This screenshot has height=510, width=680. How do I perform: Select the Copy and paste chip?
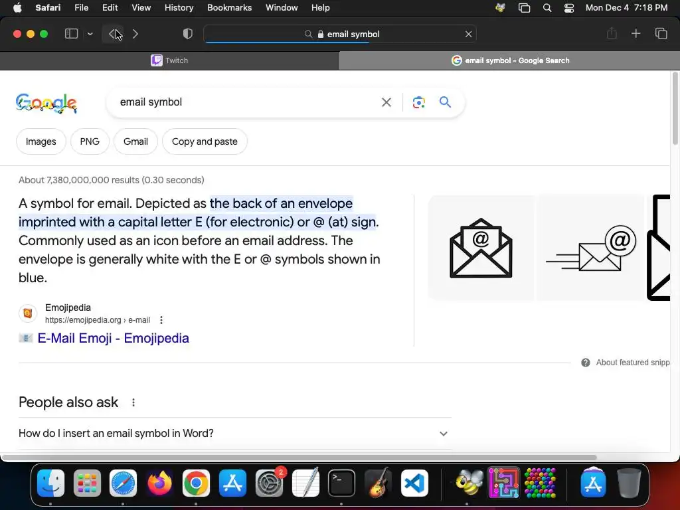tap(205, 141)
